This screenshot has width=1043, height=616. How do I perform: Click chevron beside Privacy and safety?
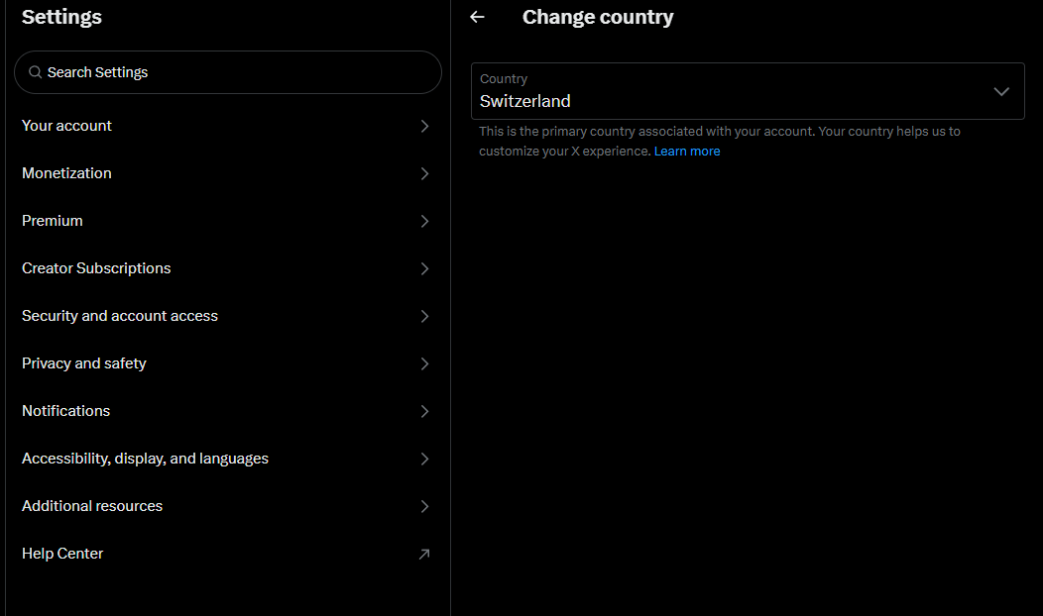(424, 363)
